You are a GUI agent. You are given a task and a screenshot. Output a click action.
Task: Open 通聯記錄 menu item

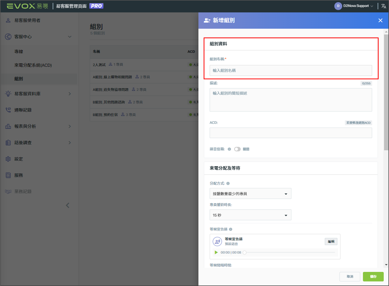click(23, 110)
